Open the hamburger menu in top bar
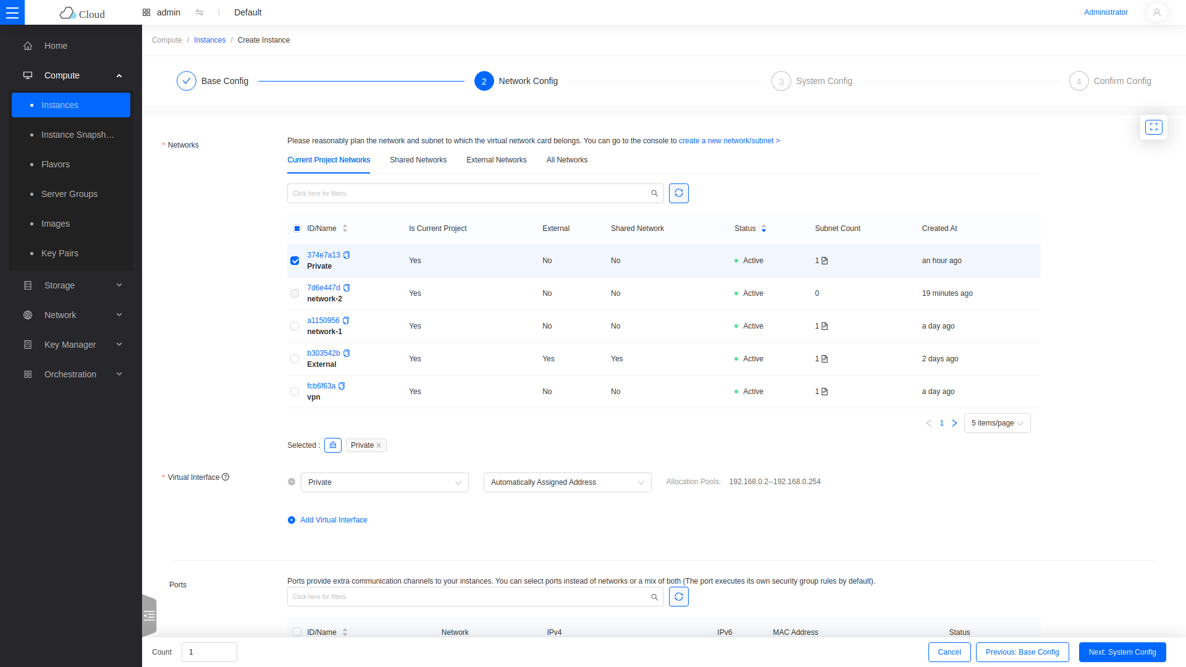The image size is (1186, 667). [12, 12]
